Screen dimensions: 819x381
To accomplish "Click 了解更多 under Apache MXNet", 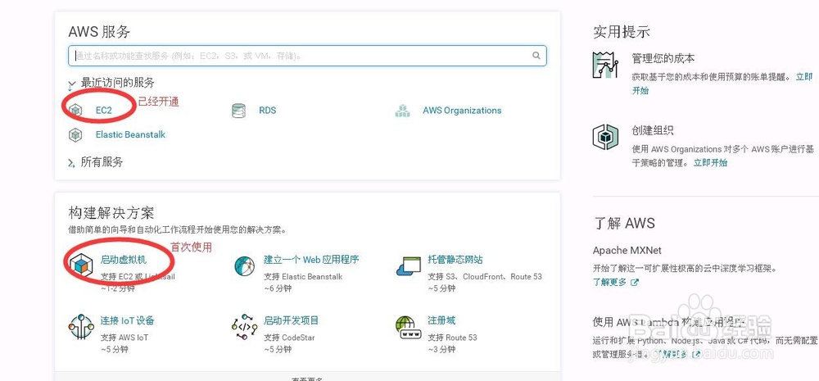I will (x=609, y=282).
